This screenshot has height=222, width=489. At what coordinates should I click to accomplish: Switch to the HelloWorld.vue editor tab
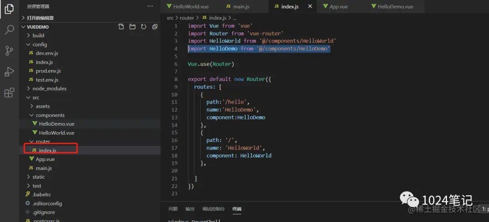[187, 6]
